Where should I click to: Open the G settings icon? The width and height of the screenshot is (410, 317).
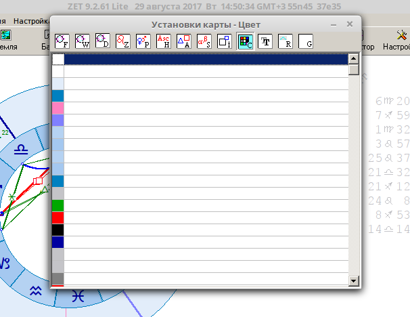click(x=306, y=41)
